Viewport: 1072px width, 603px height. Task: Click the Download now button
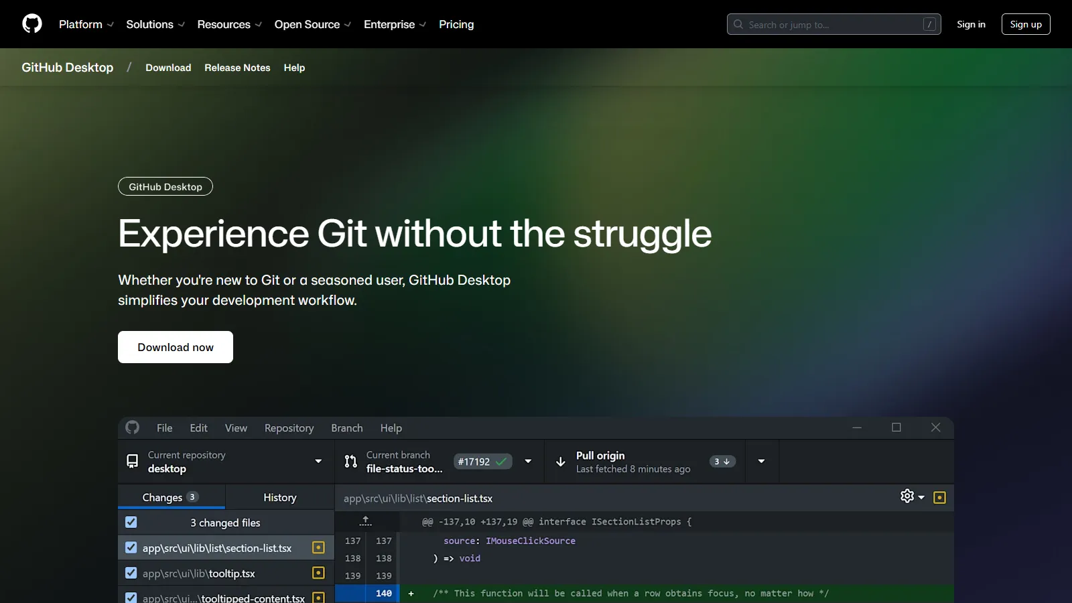point(175,347)
